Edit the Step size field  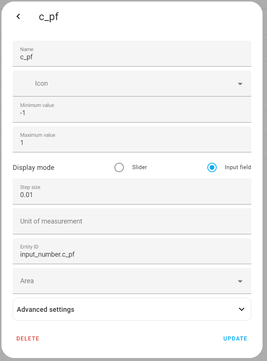point(132,194)
